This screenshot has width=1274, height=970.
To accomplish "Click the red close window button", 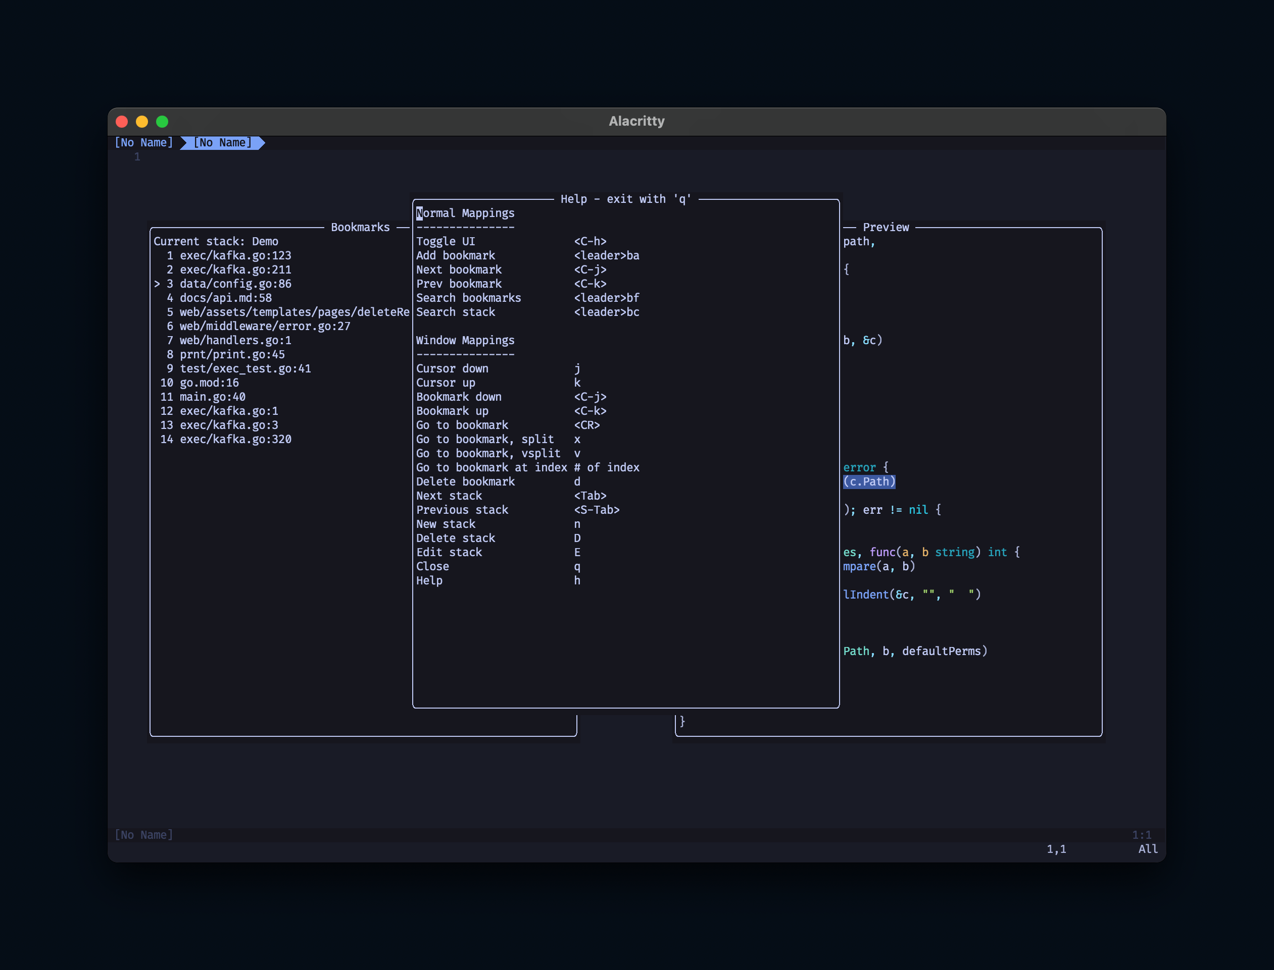I will click(x=122, y=121).
